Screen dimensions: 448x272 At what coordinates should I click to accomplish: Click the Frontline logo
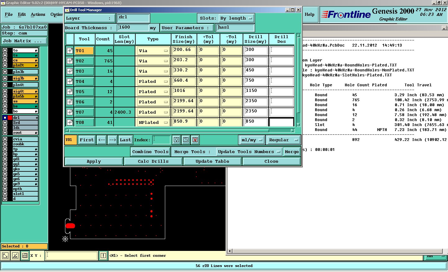click(x=346, y=14)
